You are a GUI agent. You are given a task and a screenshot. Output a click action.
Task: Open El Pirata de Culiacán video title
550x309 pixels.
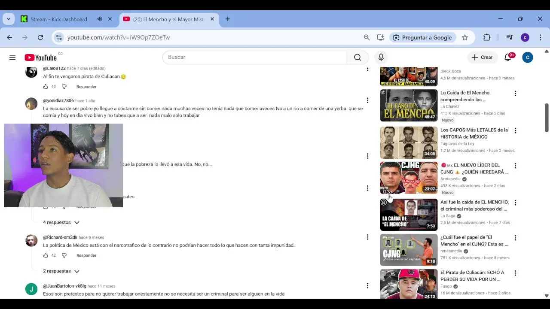click(x=473, y=276)
